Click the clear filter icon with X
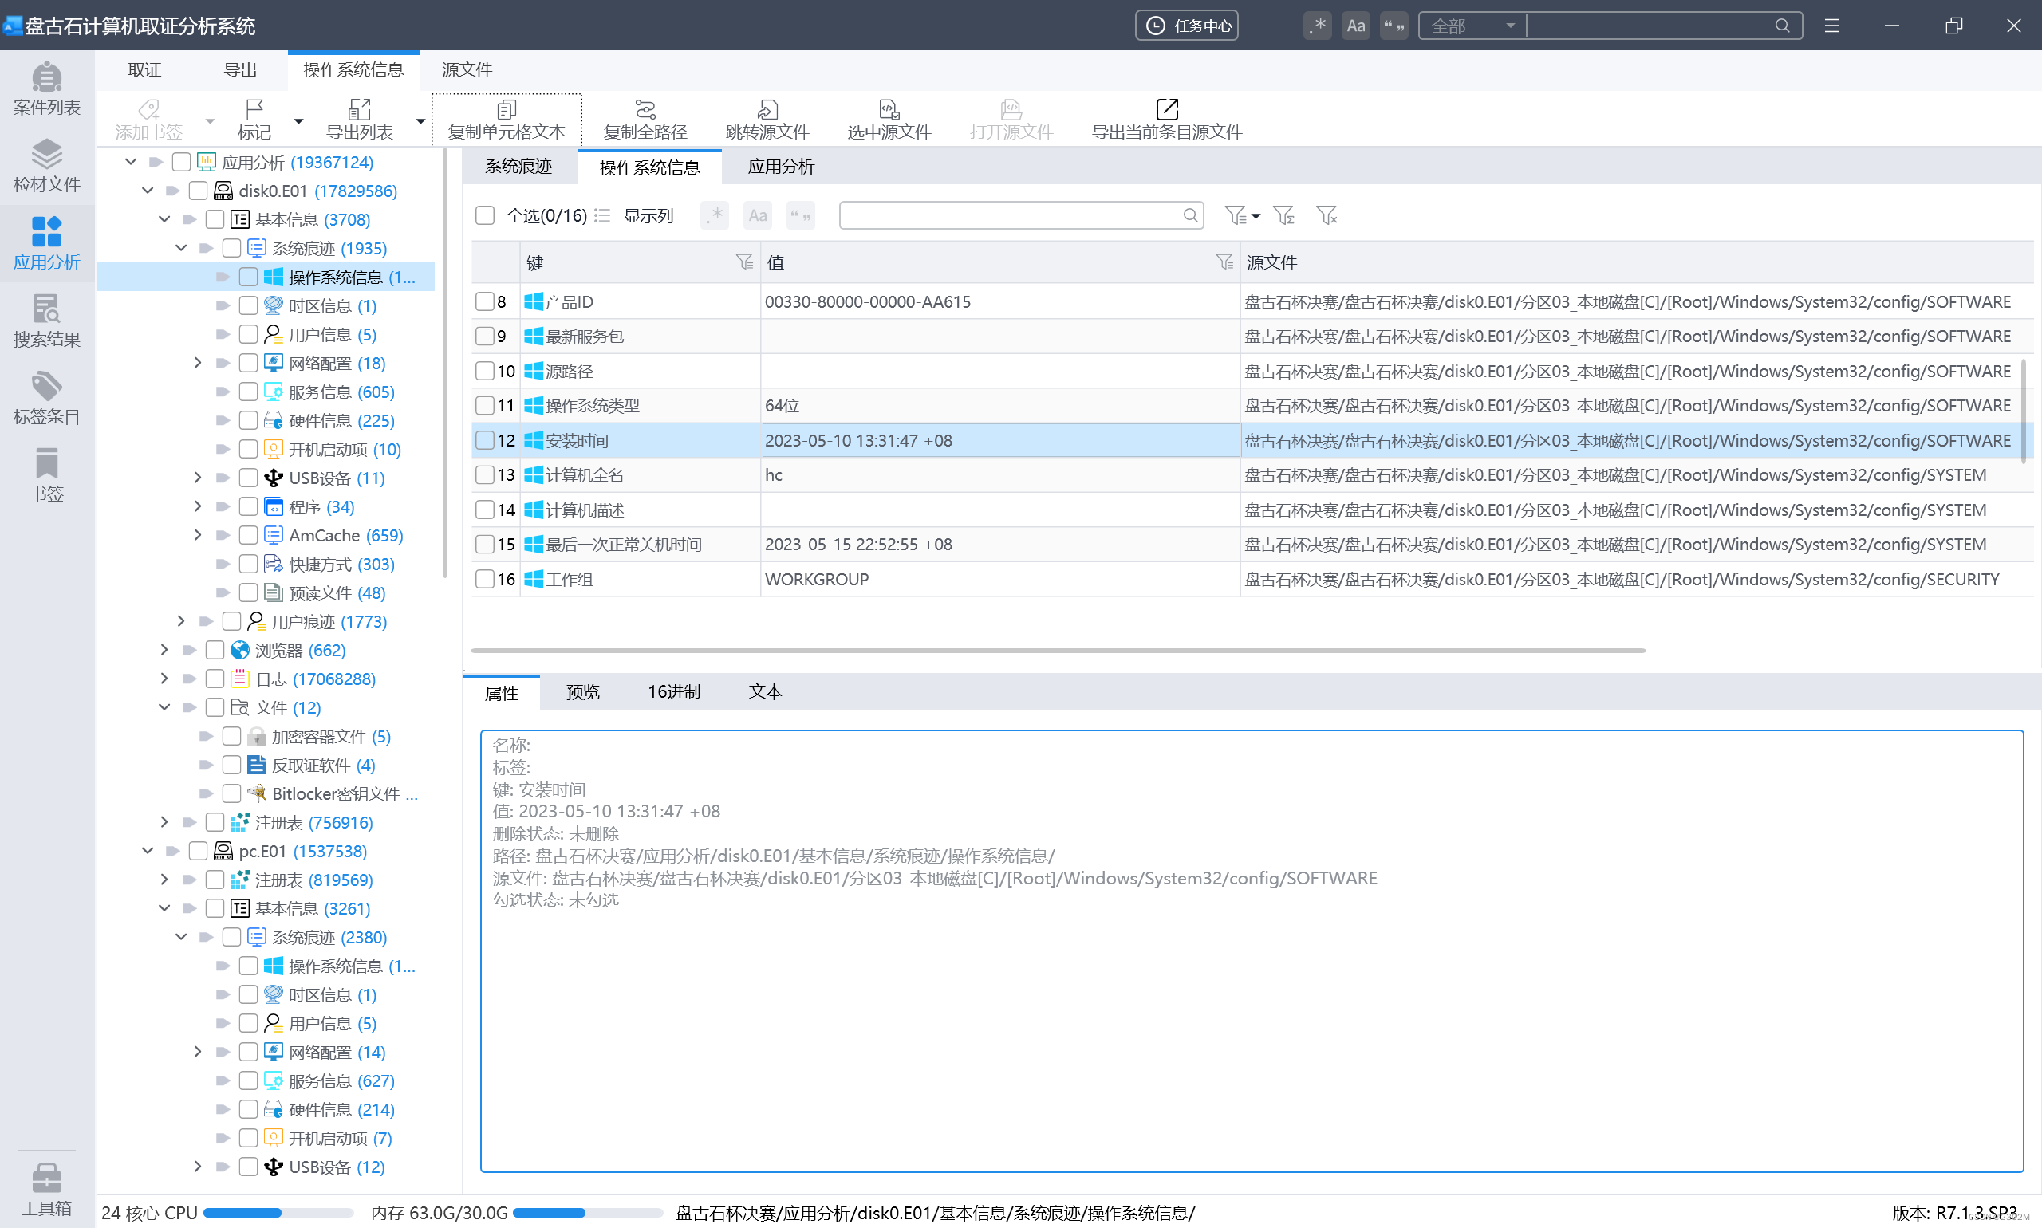This screenshot has height=1228, width=2042. coord(1327,215)
